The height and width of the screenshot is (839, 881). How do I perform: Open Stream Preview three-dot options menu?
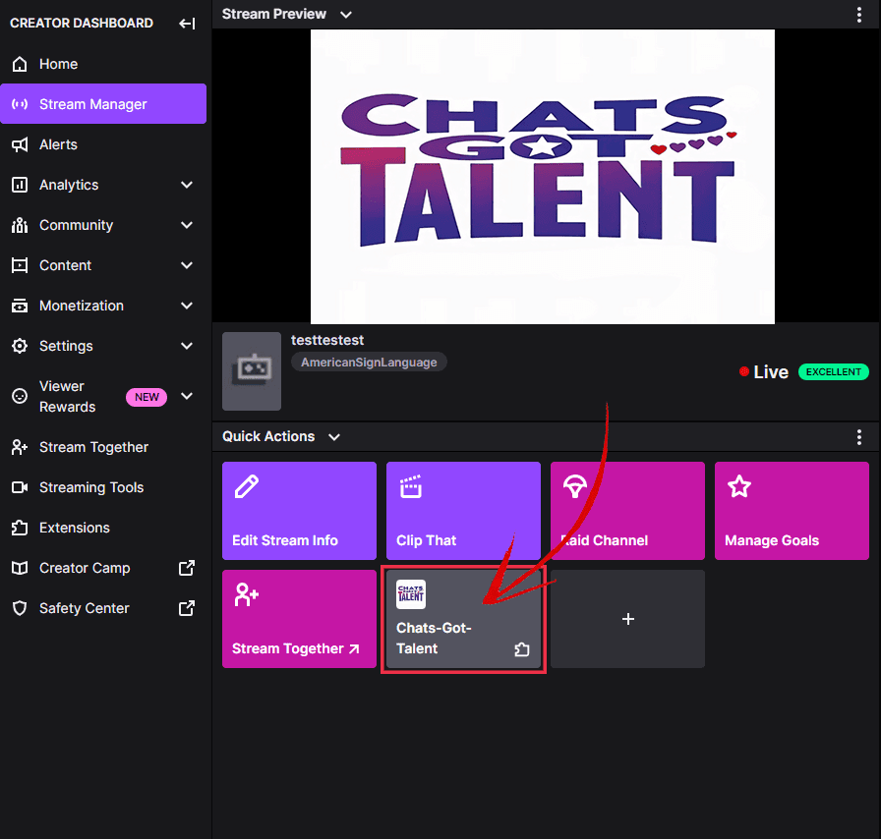click(x=859, y=15)
